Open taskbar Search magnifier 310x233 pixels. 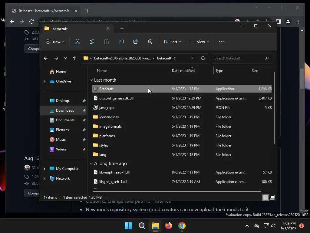(142, 226)
